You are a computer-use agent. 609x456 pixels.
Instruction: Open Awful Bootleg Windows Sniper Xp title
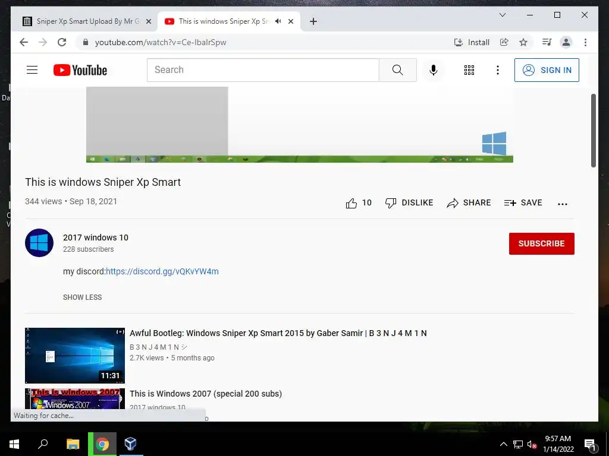coord(278,333)
